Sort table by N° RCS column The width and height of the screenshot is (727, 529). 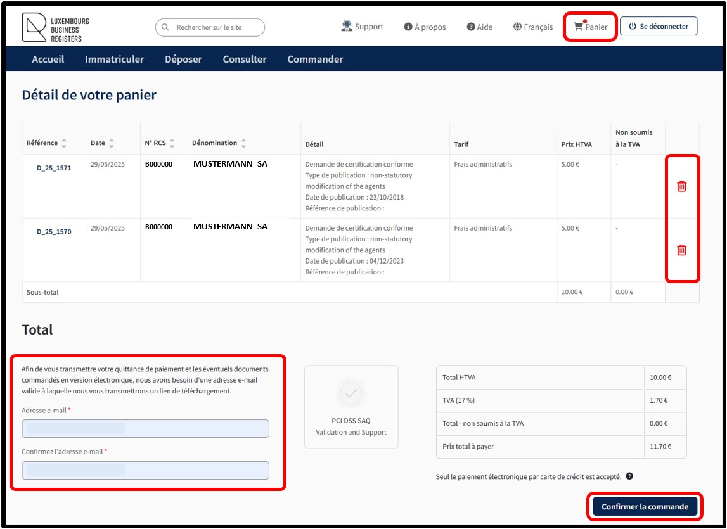(172, 143)
